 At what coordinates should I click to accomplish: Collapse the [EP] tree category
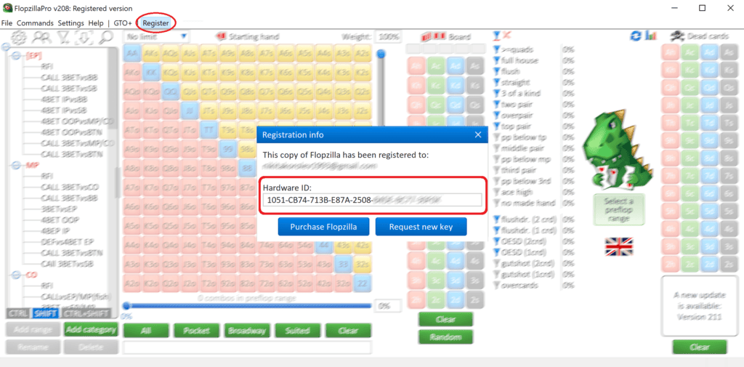pos(16,55)
